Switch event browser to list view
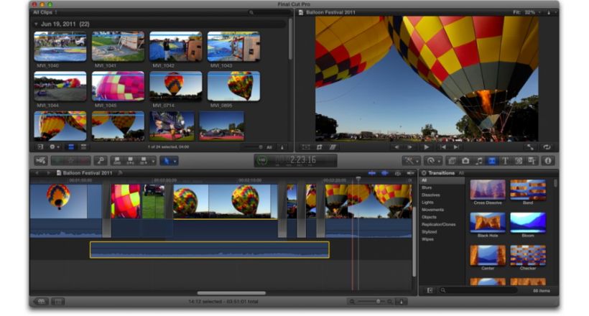This screenshot has width=589, height=316. tap(83, 147)
